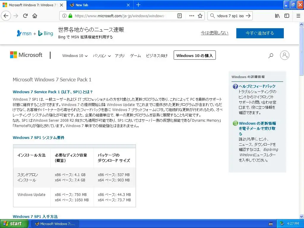Close the Microsoft Windows 7 tab
This screenshot has height=228, width=304.
(x=61, y=5)
